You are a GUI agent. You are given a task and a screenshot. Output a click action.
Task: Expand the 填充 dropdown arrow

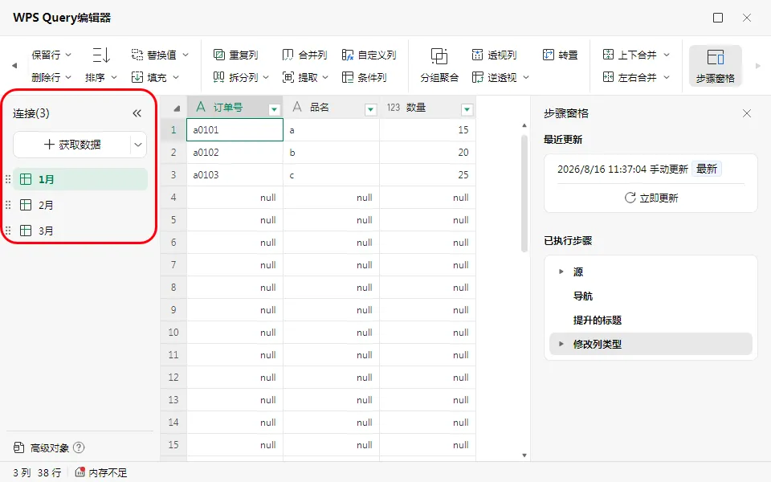[x=176, y=77]
